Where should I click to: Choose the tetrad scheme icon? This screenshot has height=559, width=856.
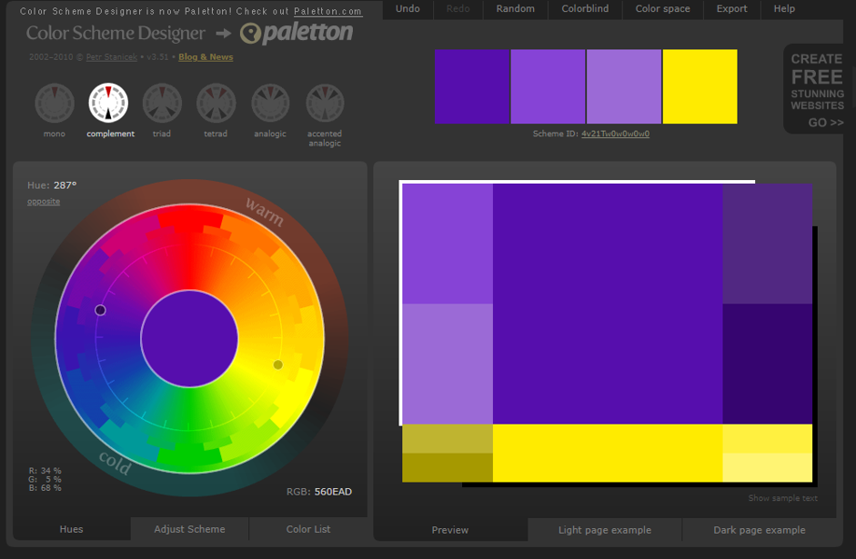click(217, 104)
